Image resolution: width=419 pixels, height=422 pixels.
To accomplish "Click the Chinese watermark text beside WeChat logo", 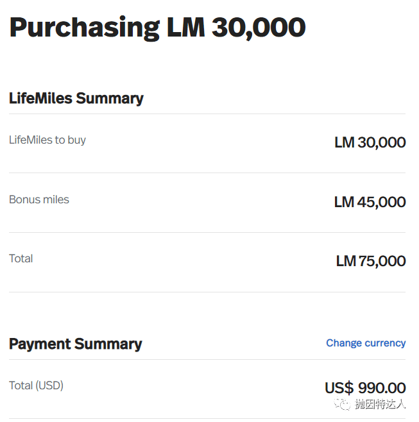I will 381,404.
